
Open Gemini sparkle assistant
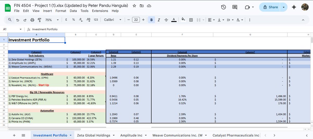[294, 7]
